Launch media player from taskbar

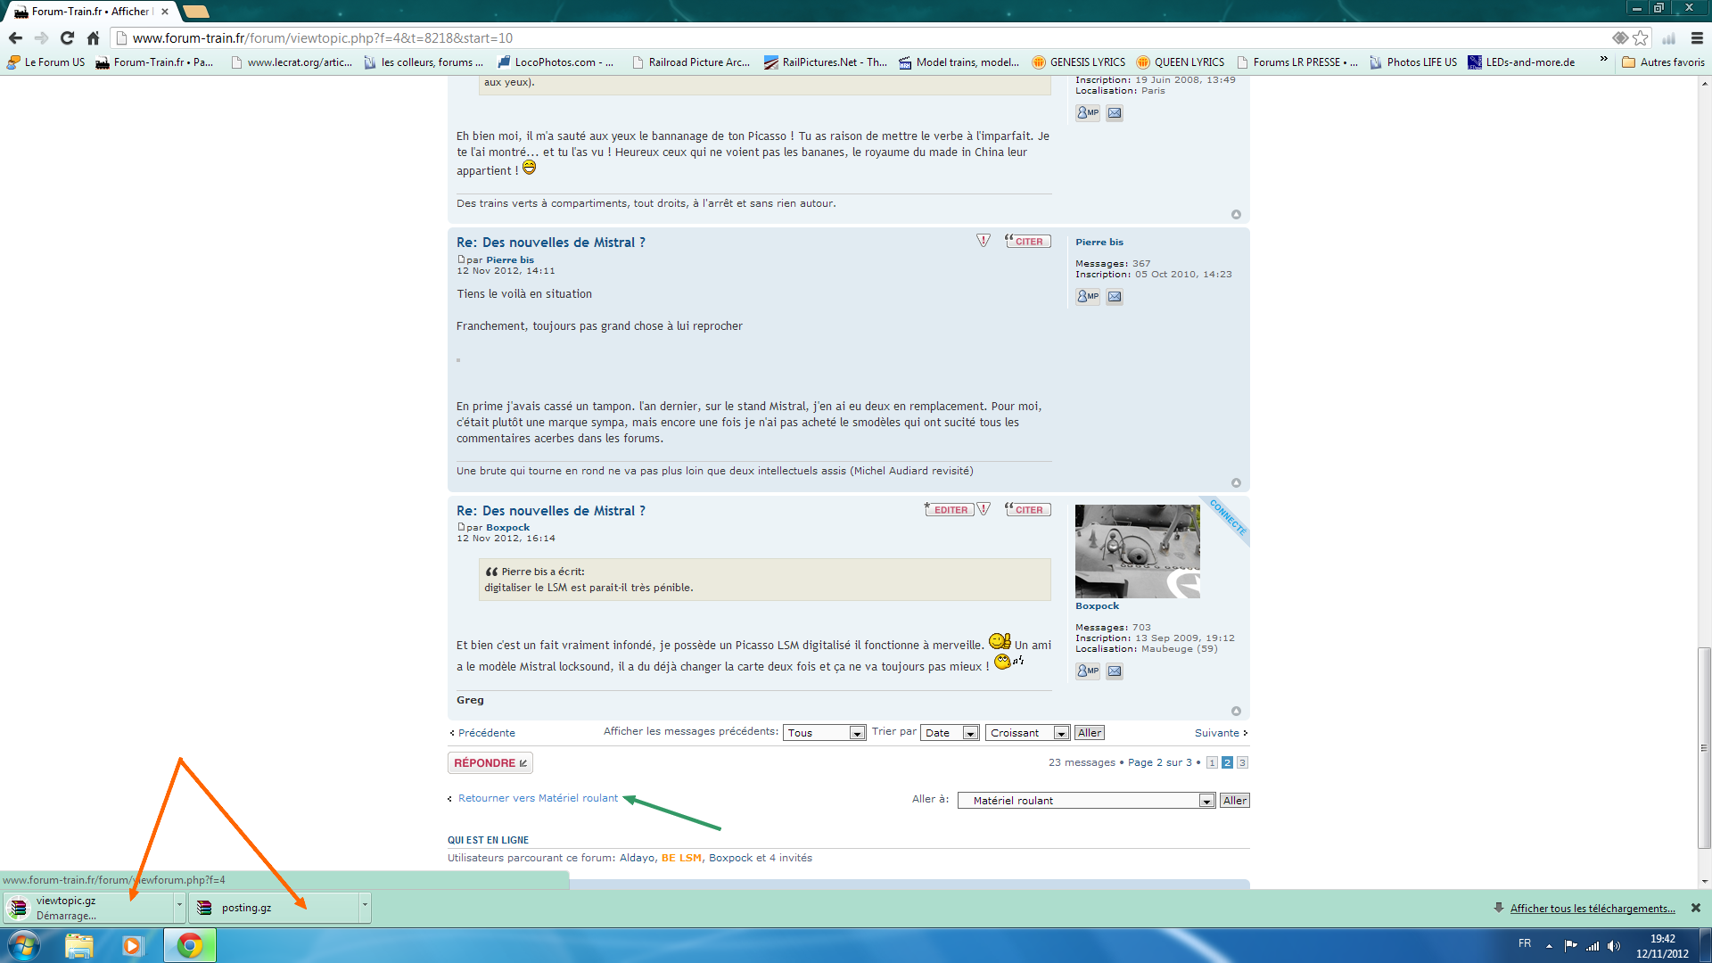click(x=133, y=946)
